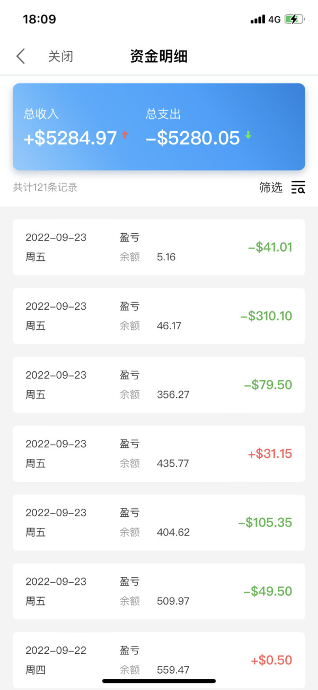Select the -$79.50 record entry
The width and height of the screenshot is (318, 690).
point(159,385)
